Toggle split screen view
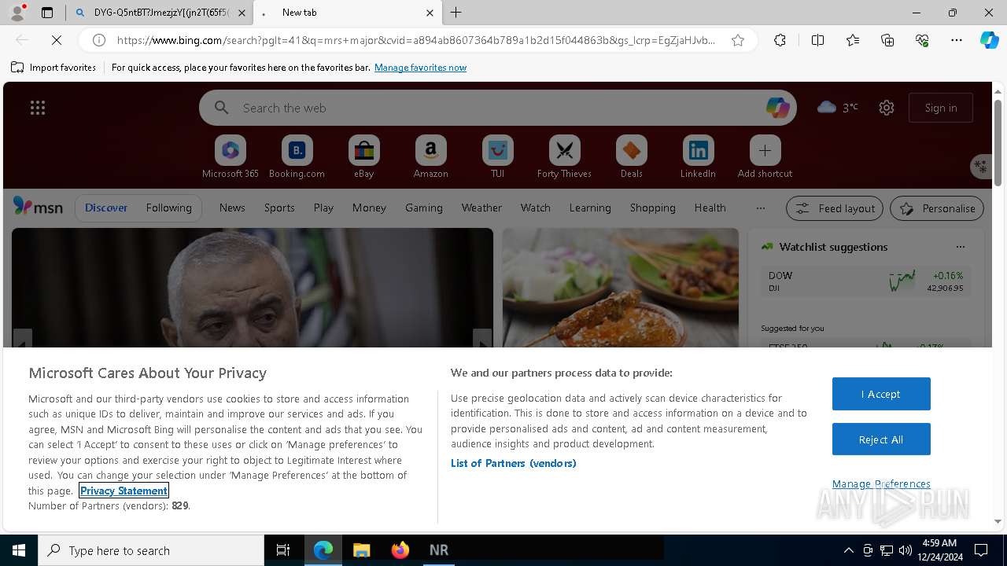1007x566 pixels. tap(817, 40)
